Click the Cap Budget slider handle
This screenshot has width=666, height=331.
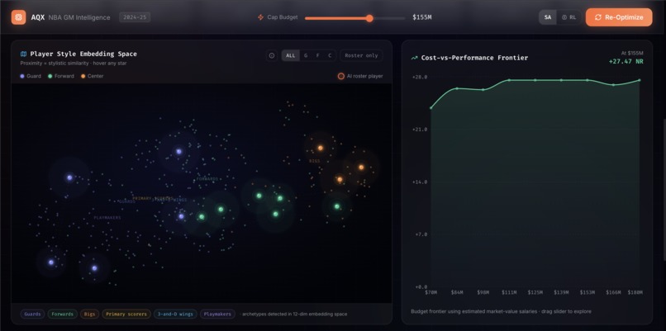[369, 18]
